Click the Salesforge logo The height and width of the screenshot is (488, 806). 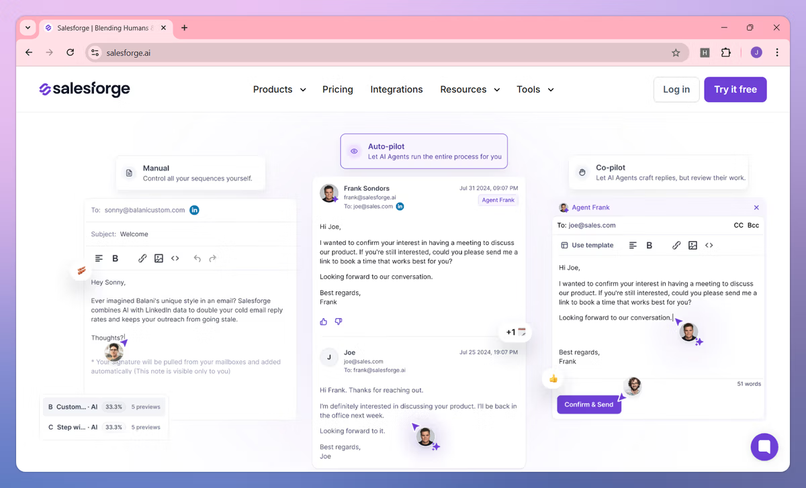pyautogui.click(x=84, y=89)
